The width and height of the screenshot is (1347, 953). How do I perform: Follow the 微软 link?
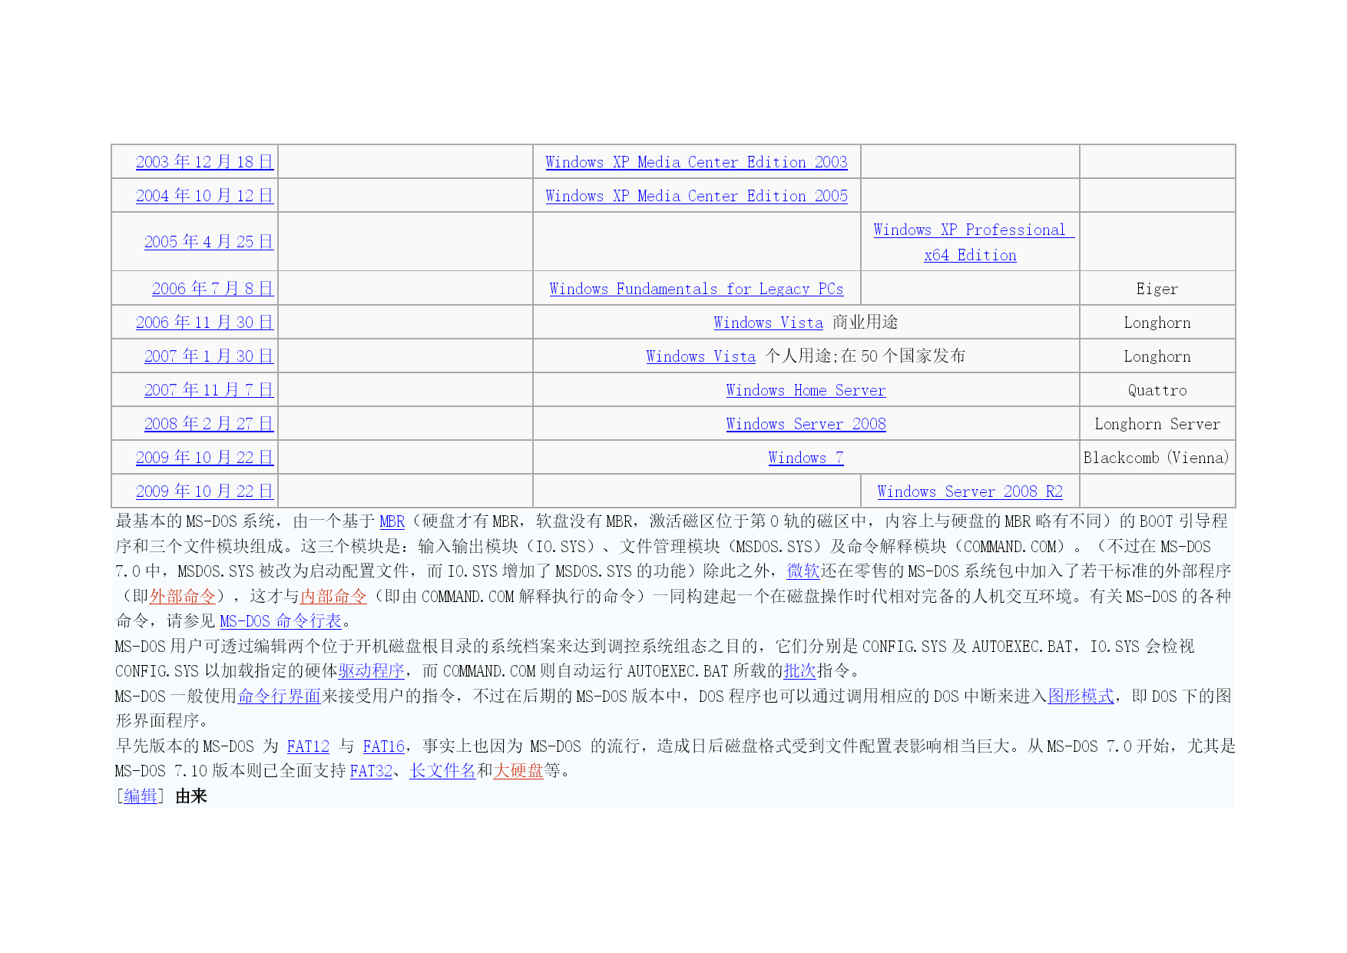(803, 571)
